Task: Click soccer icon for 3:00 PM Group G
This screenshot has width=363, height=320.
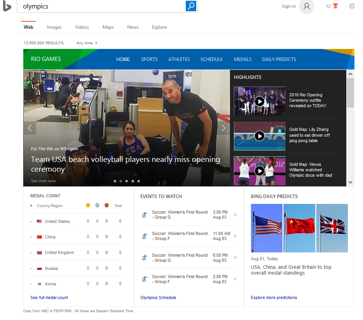Action: tap(144, 215)
